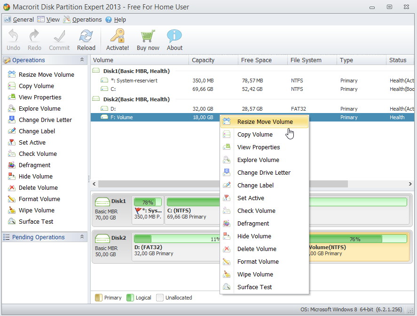This screenshot has width=417, height=316.
Task: Click scroll right arrow of volume list
Action: (x=410, y=184)
